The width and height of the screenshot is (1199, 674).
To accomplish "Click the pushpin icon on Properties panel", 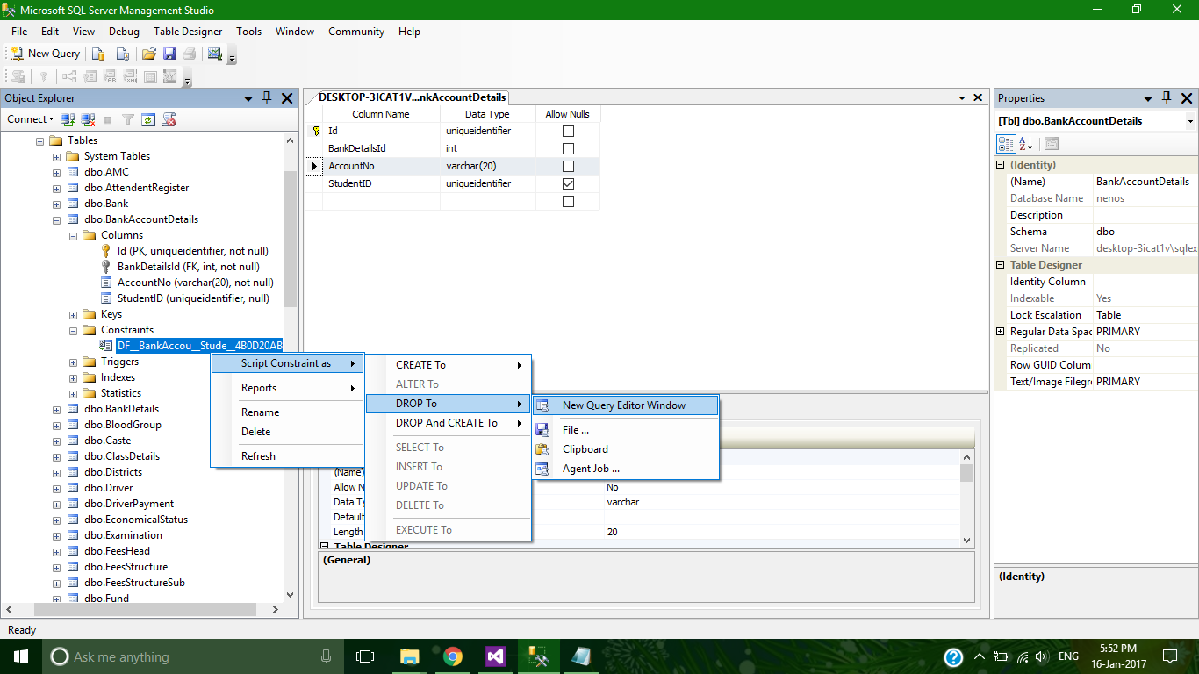I will 1167,98.
